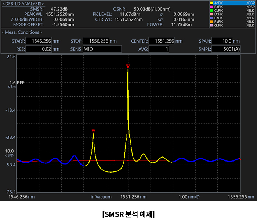Click the orange swatch of trace F
Screen dimensions: 257x224
pos(211,22)
